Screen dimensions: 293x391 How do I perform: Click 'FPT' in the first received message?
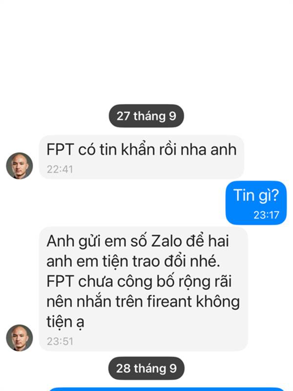60,150
